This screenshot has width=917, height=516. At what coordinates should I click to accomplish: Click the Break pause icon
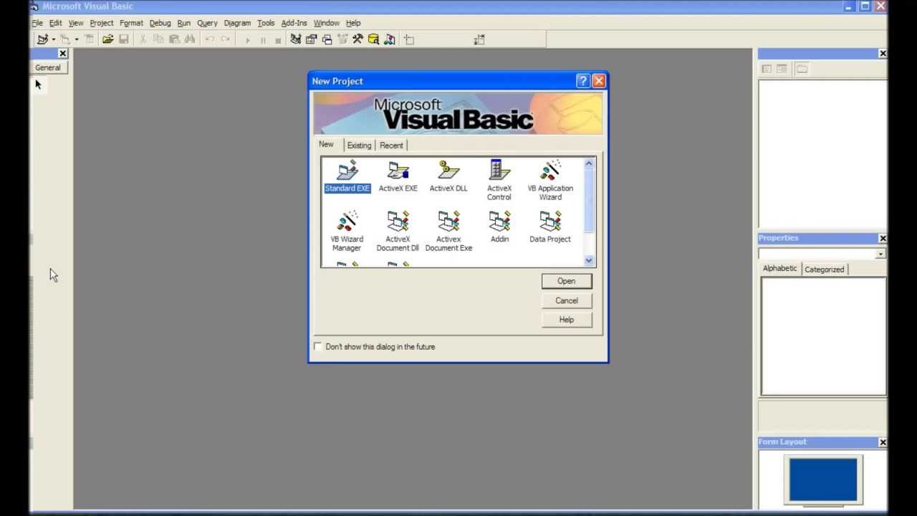point(263,40)
